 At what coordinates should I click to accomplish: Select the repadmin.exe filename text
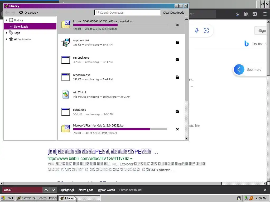[x=82, y=75]
